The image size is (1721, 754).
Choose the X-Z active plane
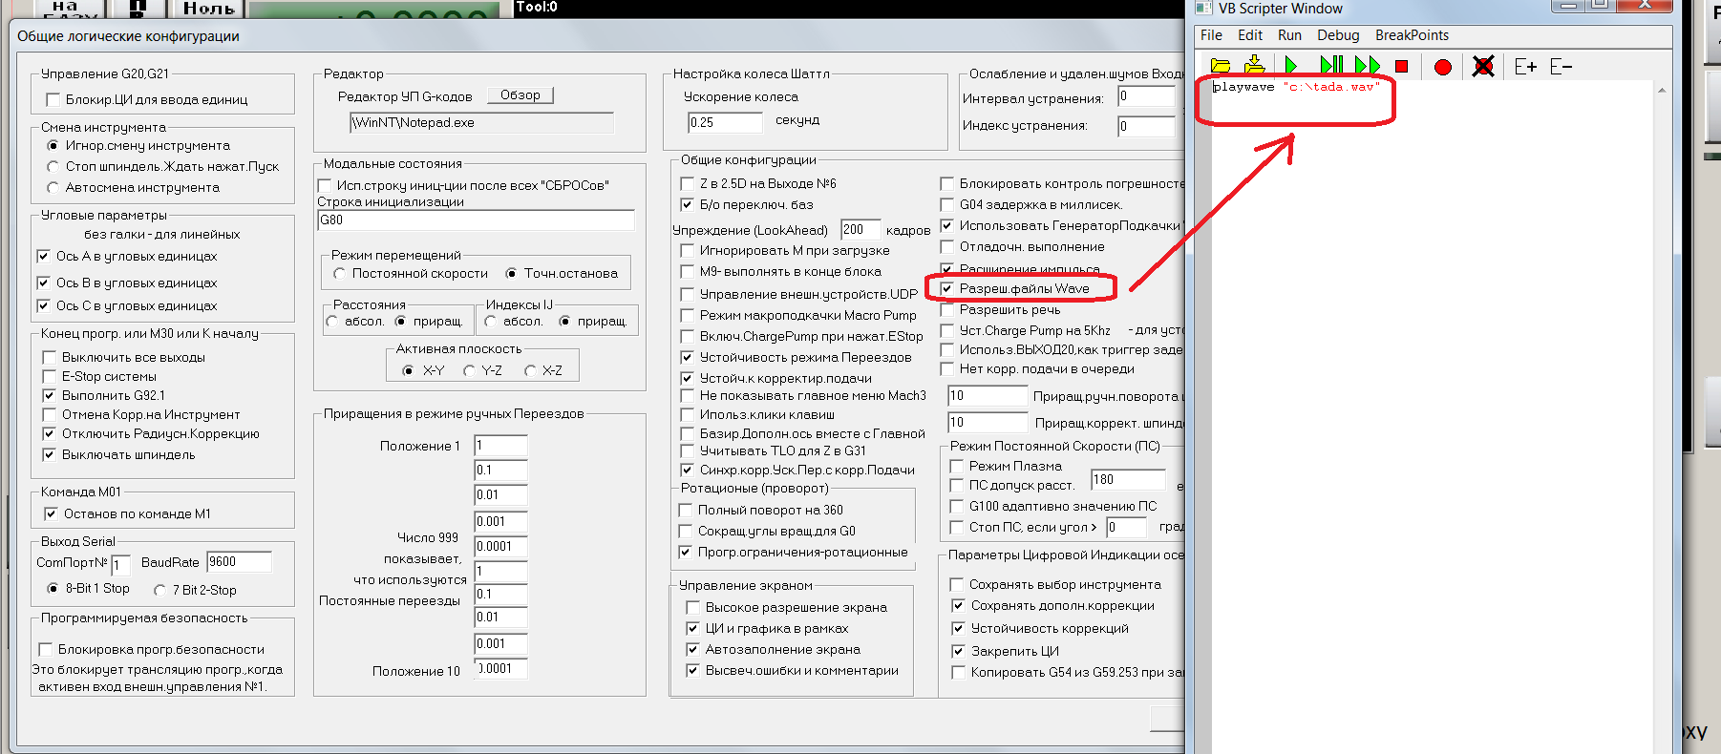(x=530, y=370)
